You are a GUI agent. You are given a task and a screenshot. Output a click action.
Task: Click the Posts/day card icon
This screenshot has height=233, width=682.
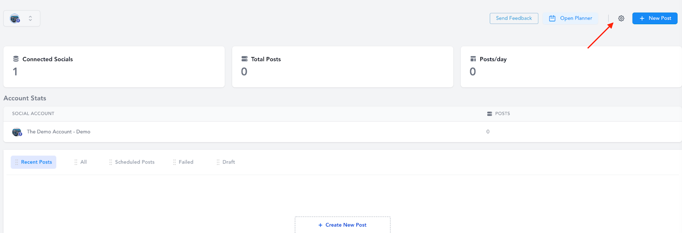pos(473,59)
